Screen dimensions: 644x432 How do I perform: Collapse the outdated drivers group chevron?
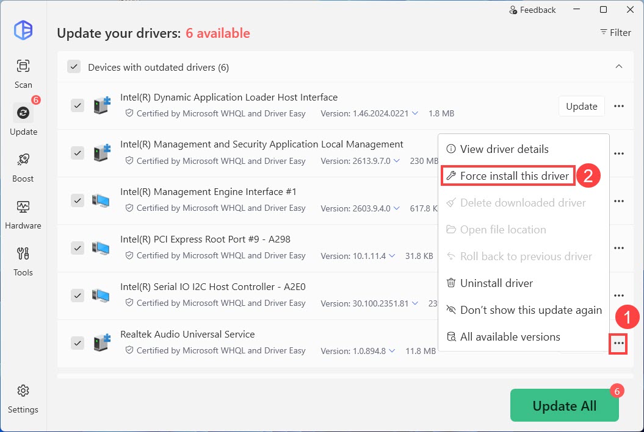pos(619,66)
